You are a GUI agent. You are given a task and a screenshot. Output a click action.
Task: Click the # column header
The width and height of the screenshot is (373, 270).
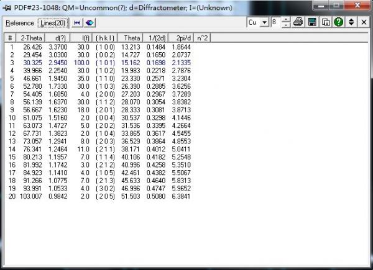click(10, 38)
